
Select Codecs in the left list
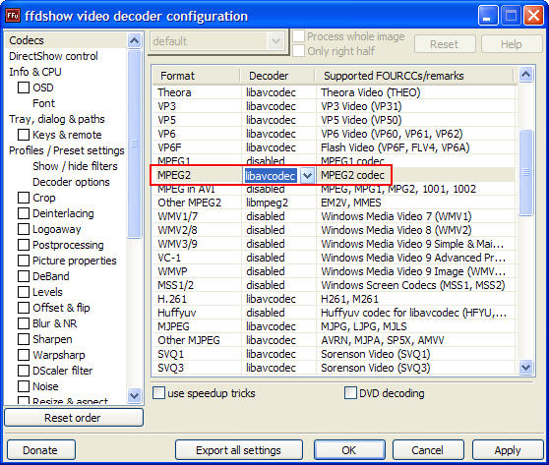tap(27, 40)
